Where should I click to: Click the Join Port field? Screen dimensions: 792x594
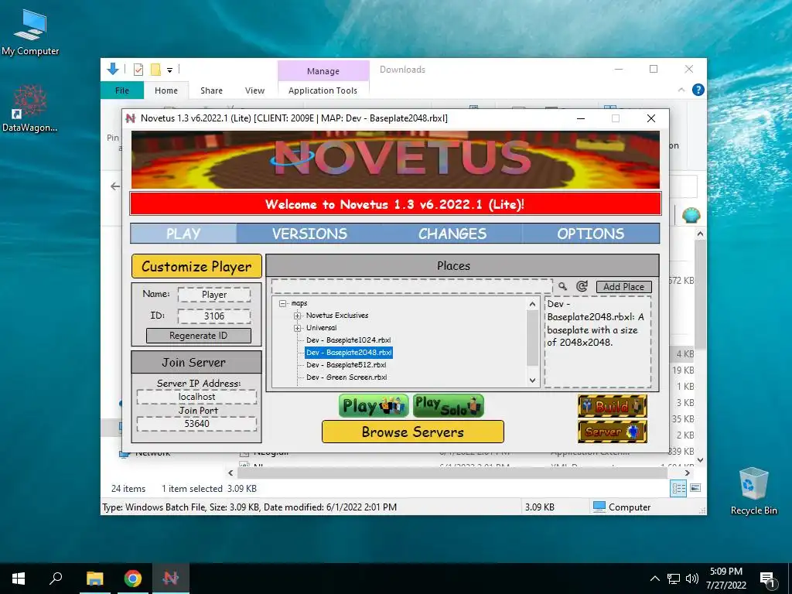(196, 423)
